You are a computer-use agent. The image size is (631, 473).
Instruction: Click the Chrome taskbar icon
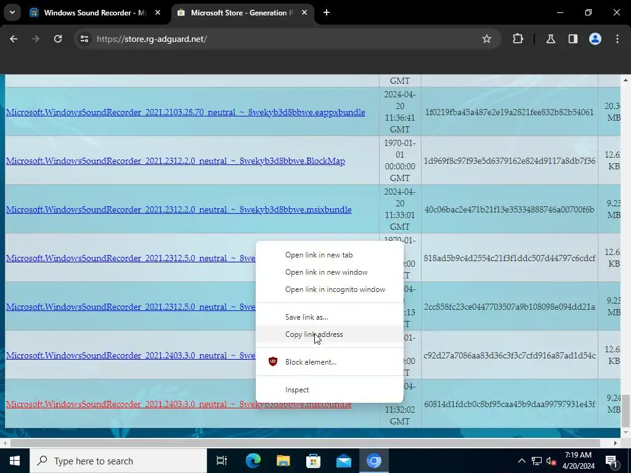point(374,461)
